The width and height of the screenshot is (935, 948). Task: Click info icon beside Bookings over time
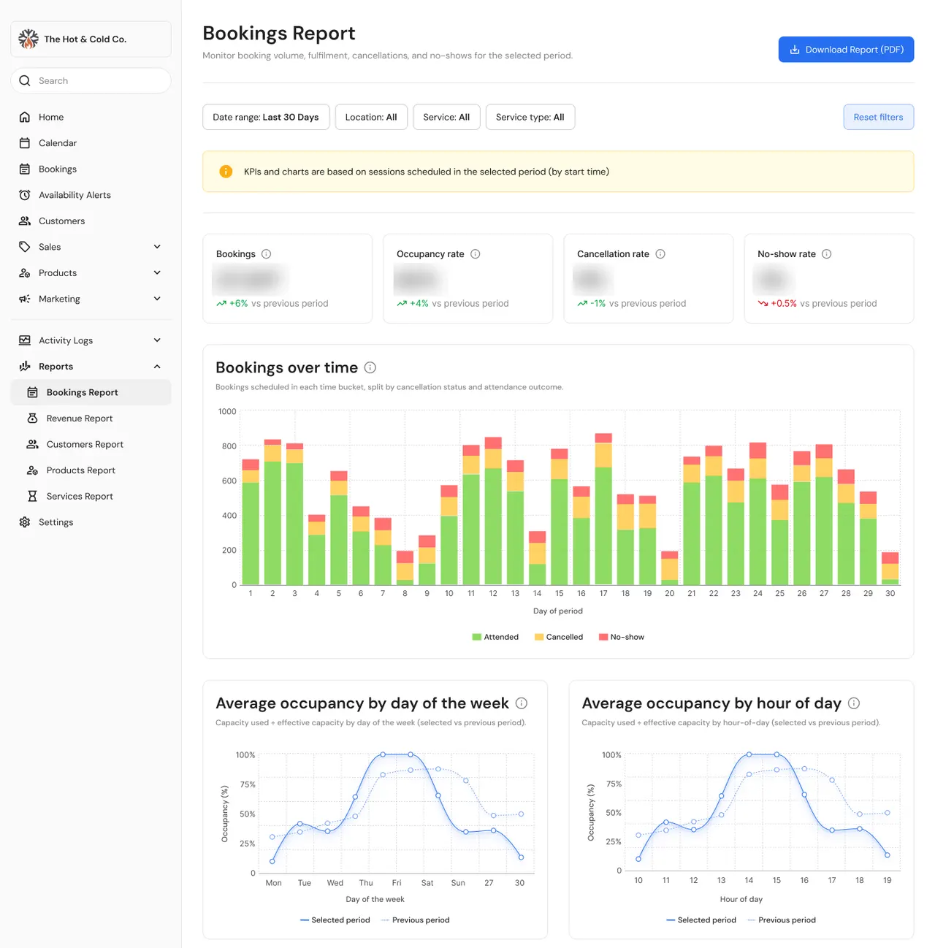point(370,367)
